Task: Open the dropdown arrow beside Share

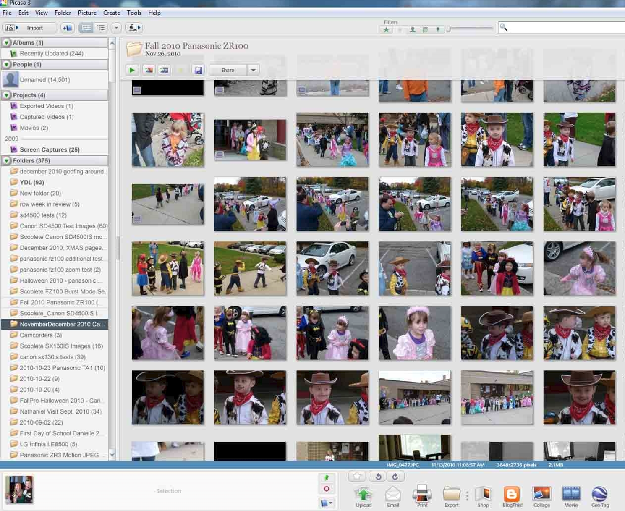Action: click(x=253, y=70)
